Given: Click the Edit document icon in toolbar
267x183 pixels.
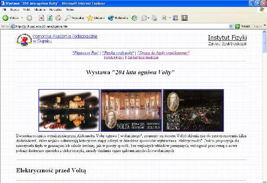Looking at the screenshot, I should (x=164, y=18).
